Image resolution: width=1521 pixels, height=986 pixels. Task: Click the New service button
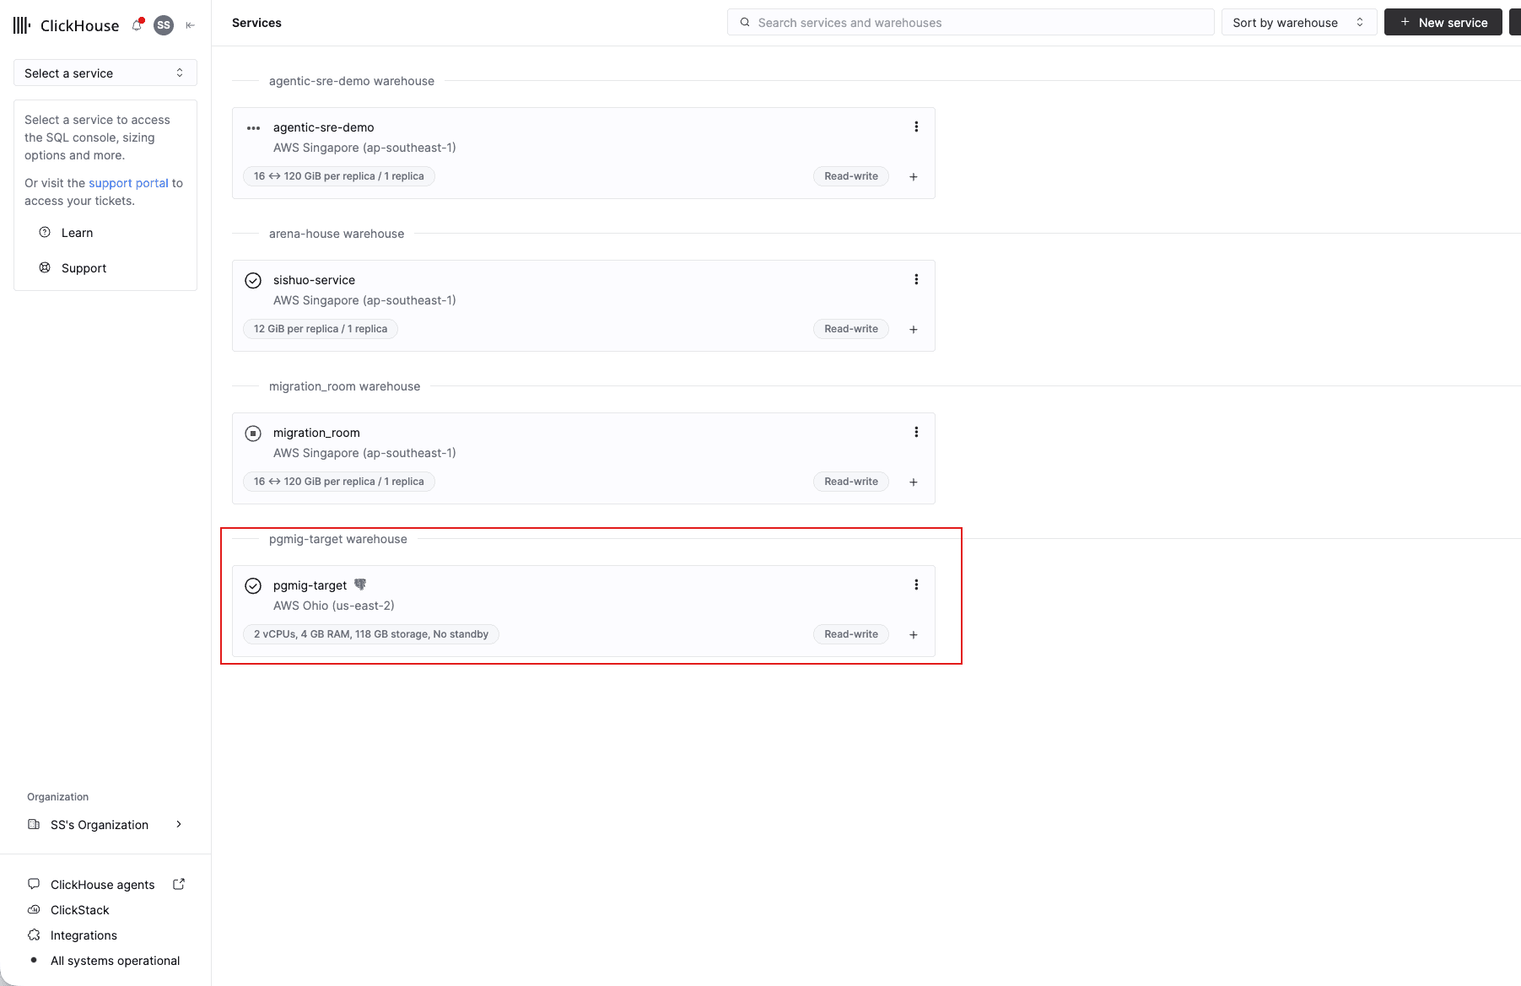coord(1443,23)
